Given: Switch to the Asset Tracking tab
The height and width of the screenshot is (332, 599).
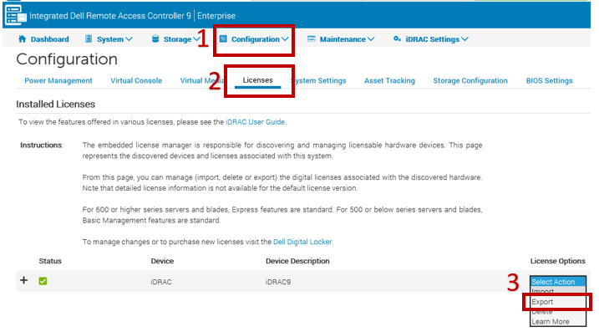Looking at the screenshot, I should [389, 81].
